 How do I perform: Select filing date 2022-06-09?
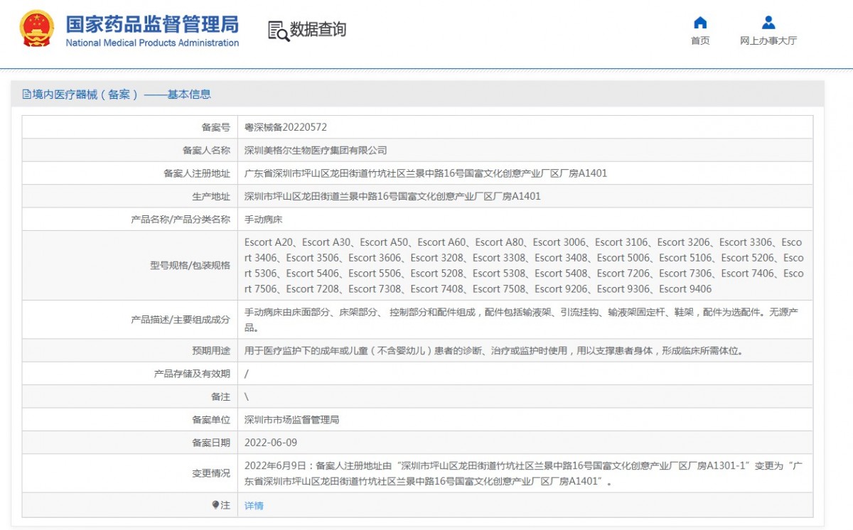point(271,443)
